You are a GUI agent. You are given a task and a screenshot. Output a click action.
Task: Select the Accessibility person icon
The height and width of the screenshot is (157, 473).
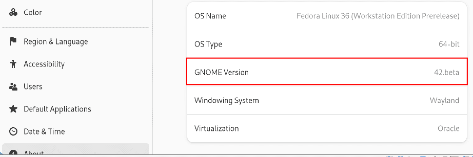[13, 64]
